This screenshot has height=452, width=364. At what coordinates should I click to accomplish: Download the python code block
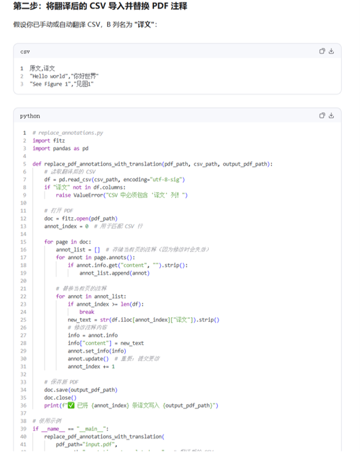coord(331,115)
